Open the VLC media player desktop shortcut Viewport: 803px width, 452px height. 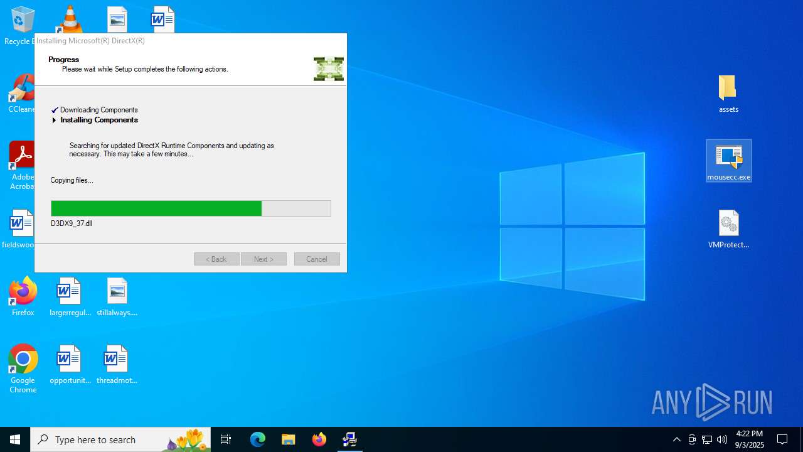coord(70,19)
